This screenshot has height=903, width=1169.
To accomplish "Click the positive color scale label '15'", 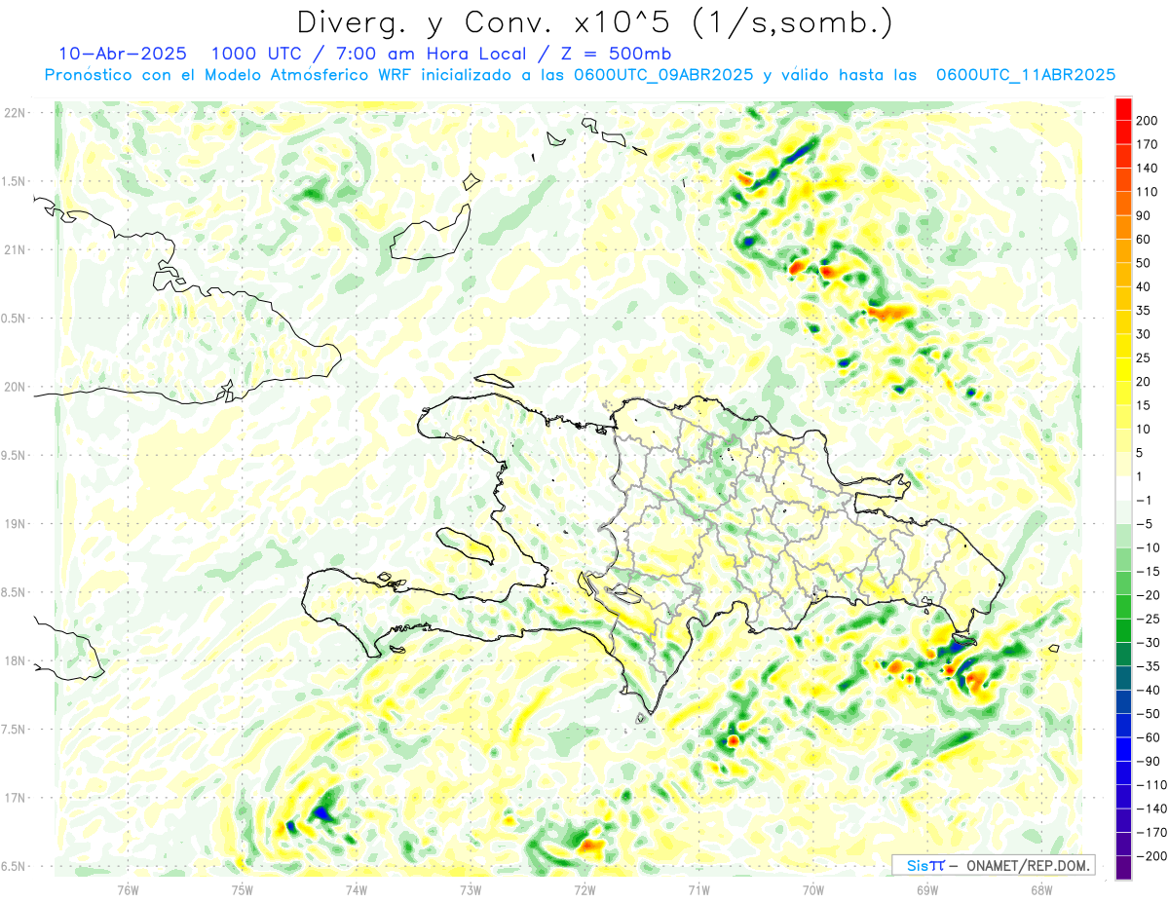I will pos(1144,405).
